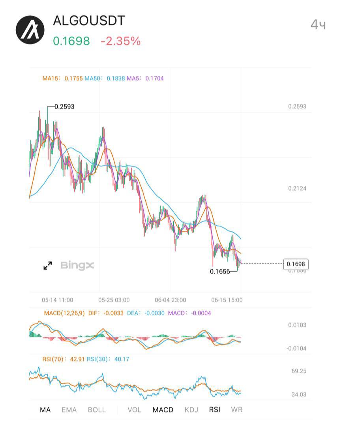Click the BingX watermark logo
The height and width of the screenshot is (423, 341).
coord(77,266)
